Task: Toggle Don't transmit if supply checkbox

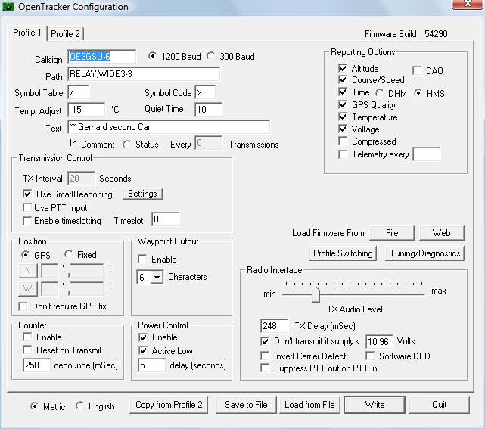Action: [265, 341]
